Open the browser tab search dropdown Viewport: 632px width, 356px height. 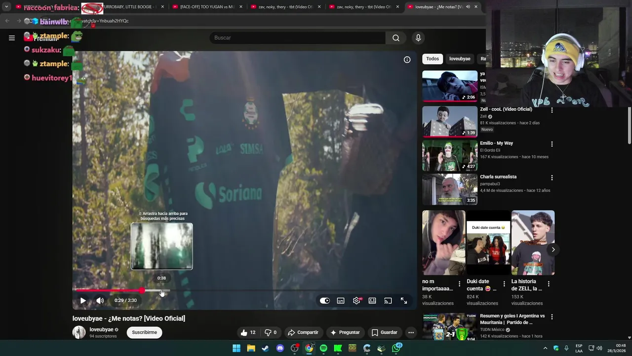point(6,7)
